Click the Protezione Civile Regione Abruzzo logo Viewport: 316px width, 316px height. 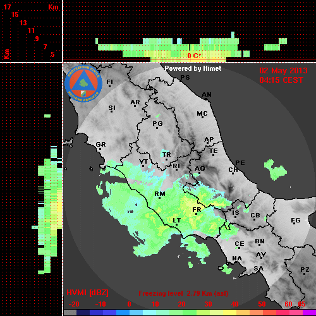click(83, 84)
